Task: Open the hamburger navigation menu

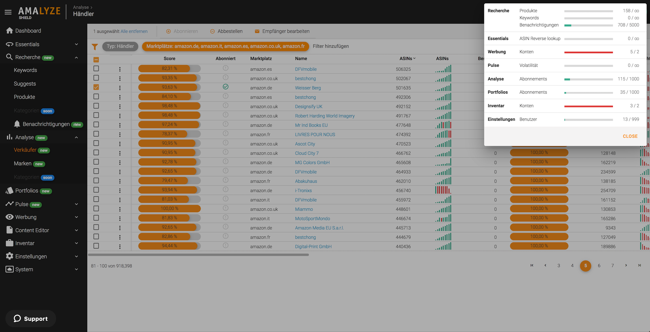Action: pyautogui.click(x=8, y=12)
